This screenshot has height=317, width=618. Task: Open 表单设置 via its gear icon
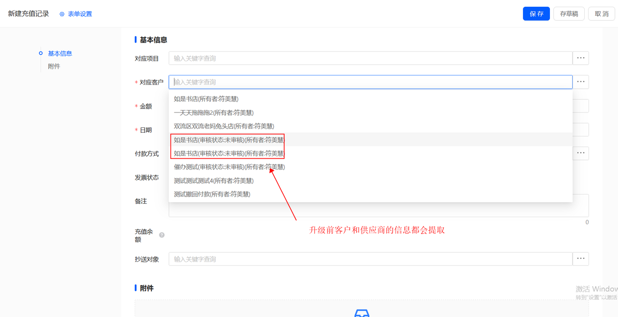(62, 14)
